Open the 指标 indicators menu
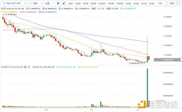 [x=35, y=3]
